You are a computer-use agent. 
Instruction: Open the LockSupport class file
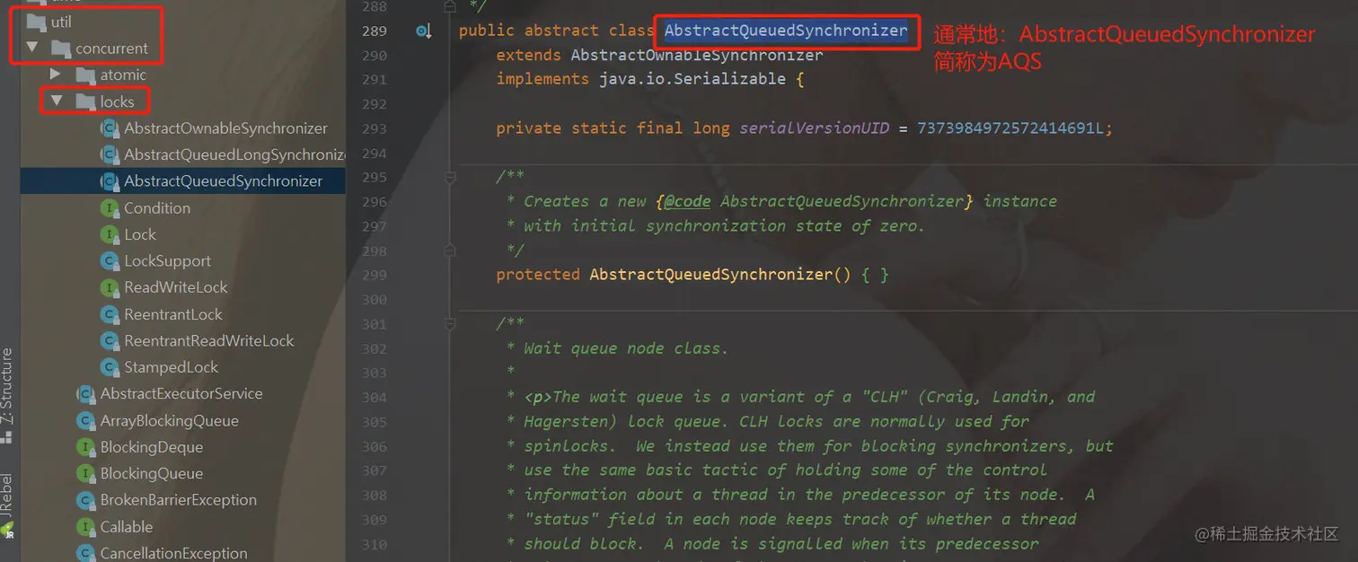click(167, 261)
